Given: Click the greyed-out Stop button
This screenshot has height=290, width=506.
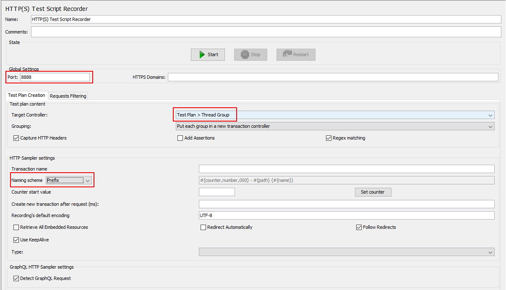Looking at the screenshot, I should tap(250, 54).
